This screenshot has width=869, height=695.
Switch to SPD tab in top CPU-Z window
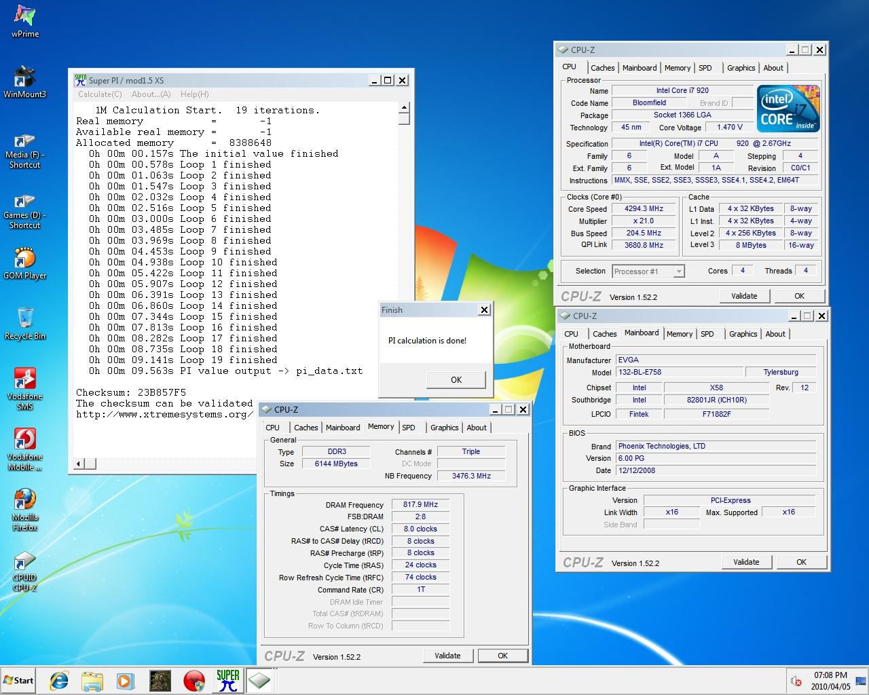coord(705,68)
